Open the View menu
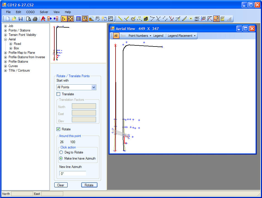This screenshot has width=262, height=198. 57,12
